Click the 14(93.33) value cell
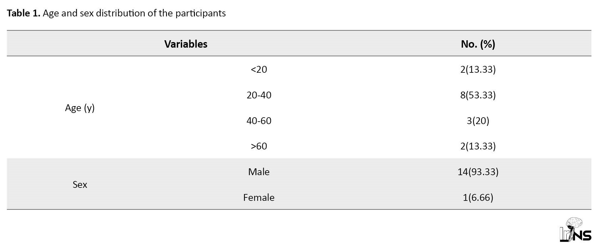Viewport: 596px width, 246px height. [x=478, y=172]
